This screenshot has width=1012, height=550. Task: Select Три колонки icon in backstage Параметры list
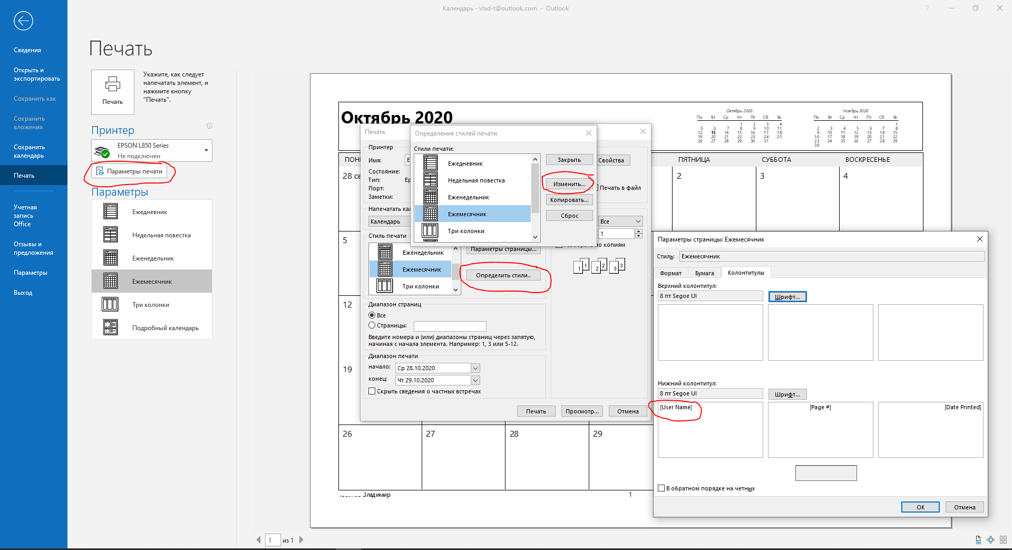click(x=110, y=304)
